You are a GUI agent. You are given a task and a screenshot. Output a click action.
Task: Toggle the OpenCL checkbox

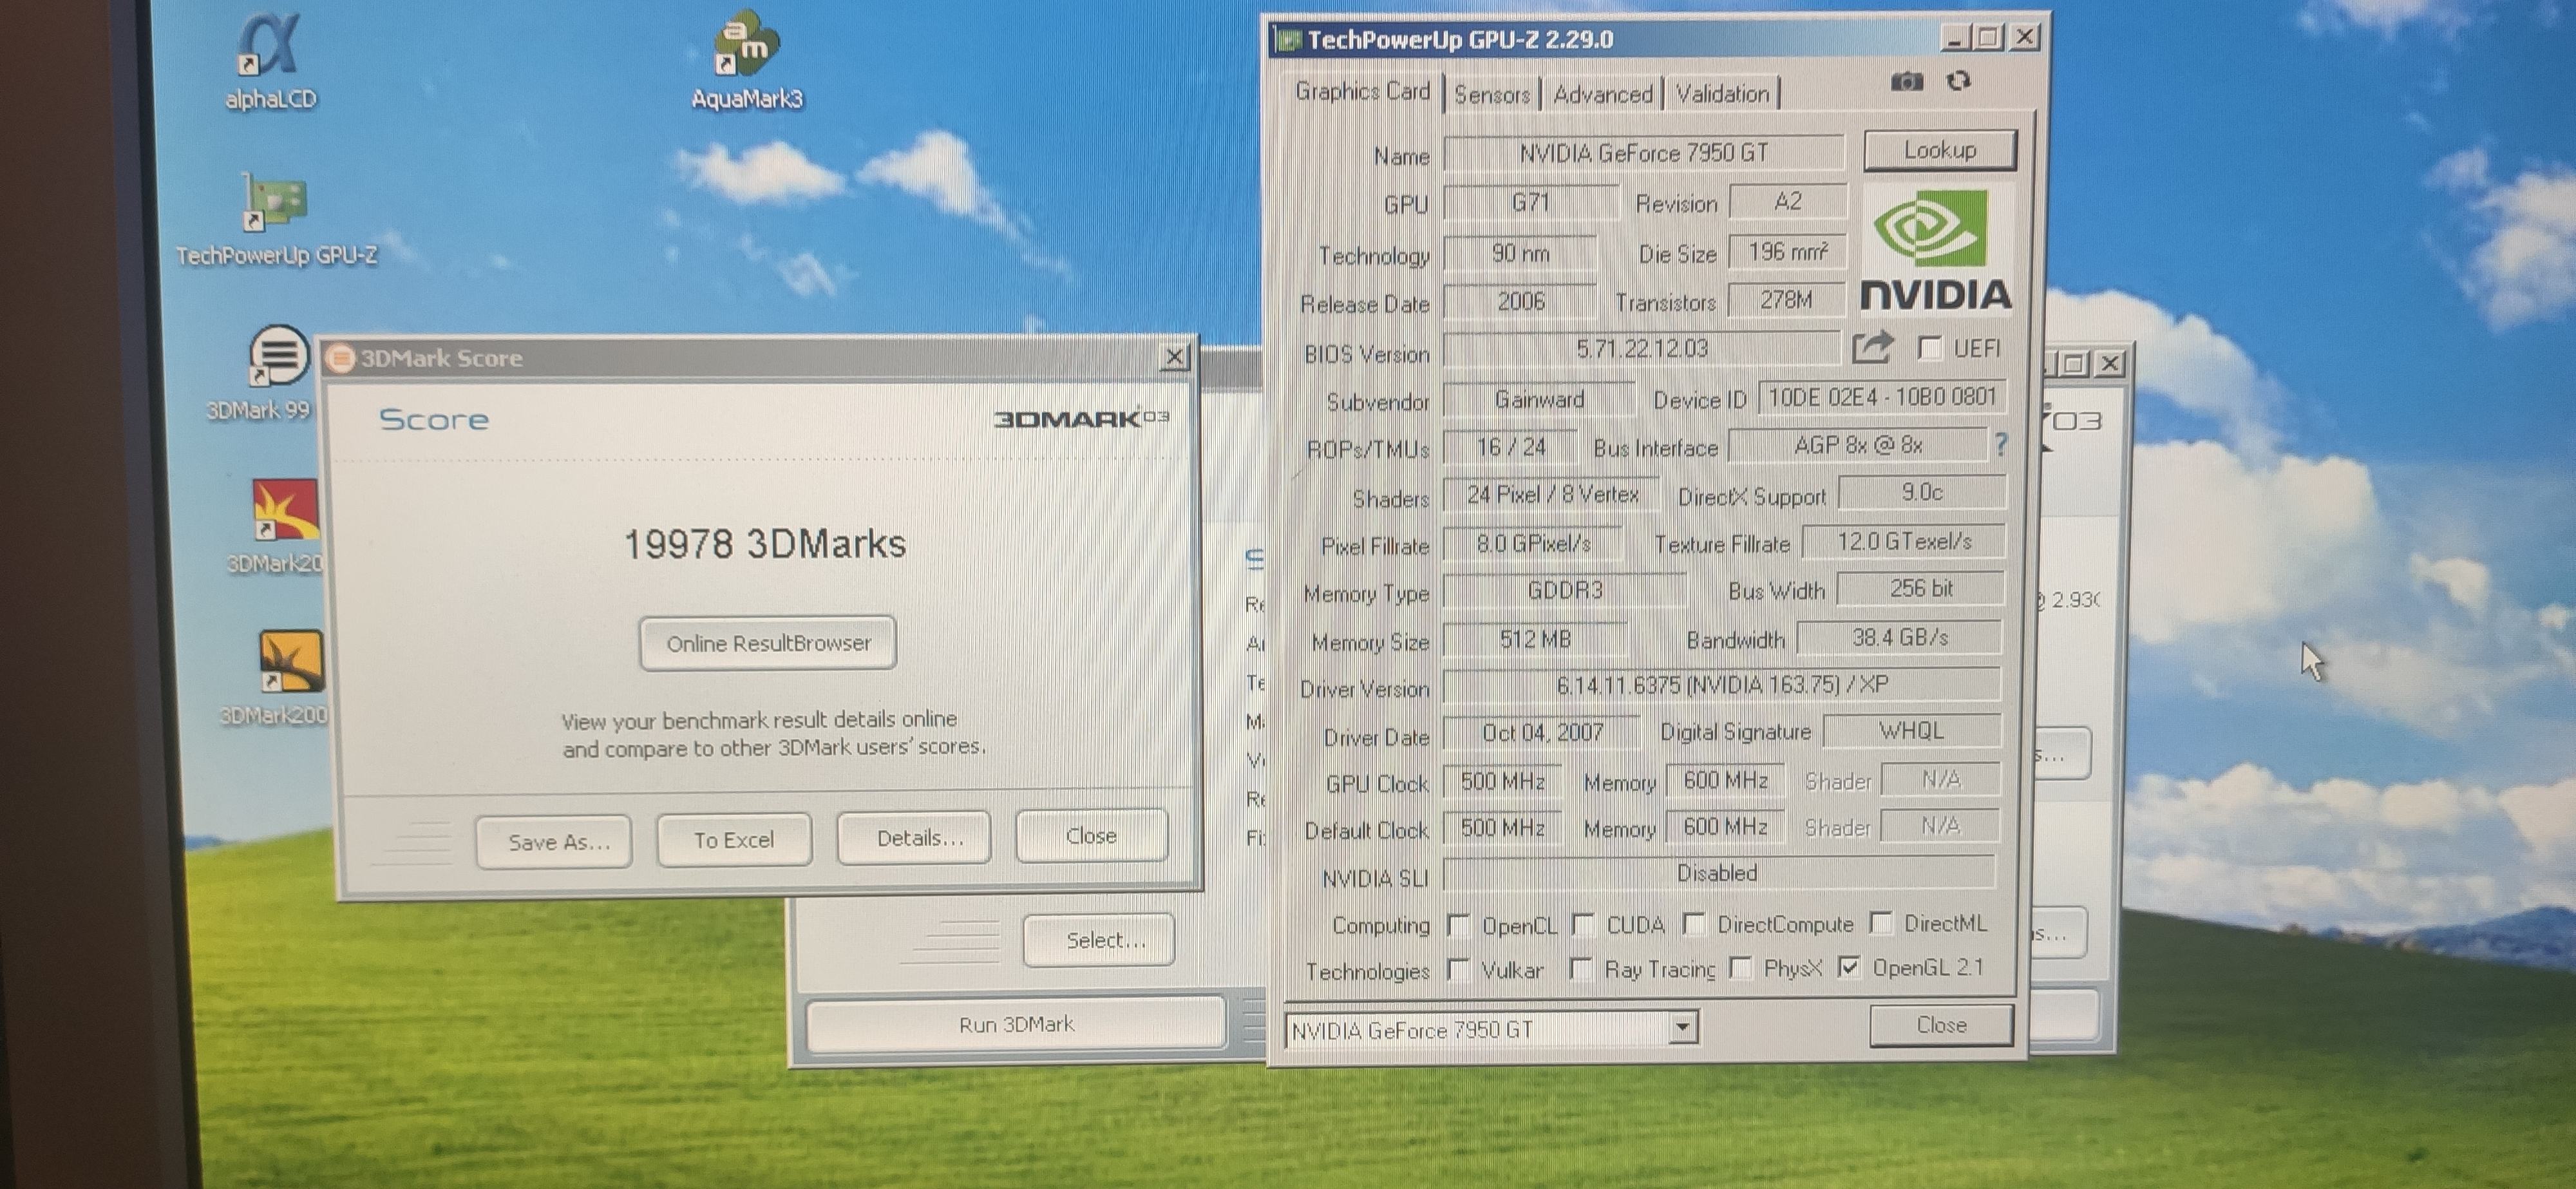pyautogui.click(x=1458, y=926)
